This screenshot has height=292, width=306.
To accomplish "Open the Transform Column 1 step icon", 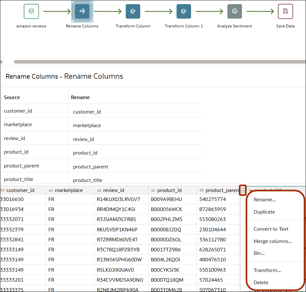I will point(184,11).
